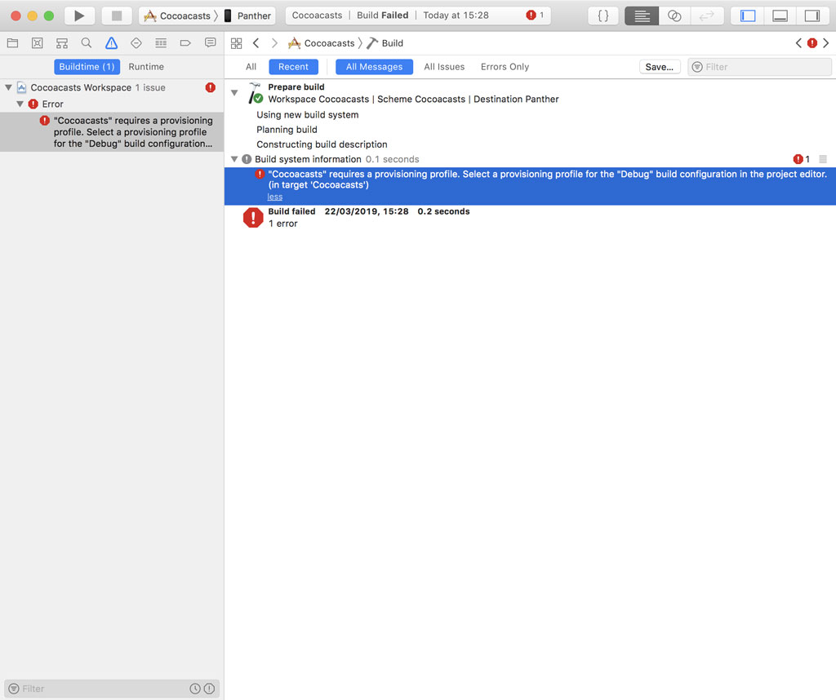Click the Save... button above the log
This screenshot has height=700, width=836.
(x=660, y=66)
